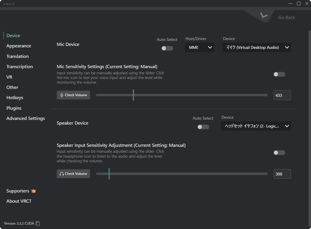This screenshot has width=311, height=229.
Task: Toggle automatic Speaker Input Sensitivity mode
Action: point(279,152)
